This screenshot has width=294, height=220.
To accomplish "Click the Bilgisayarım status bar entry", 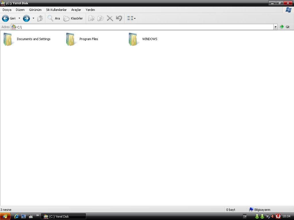I will pyautogui.click(x=260, y=210).
